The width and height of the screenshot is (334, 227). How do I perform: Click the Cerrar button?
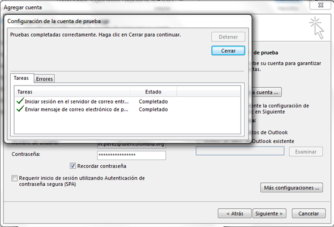[x=228, y=51]
